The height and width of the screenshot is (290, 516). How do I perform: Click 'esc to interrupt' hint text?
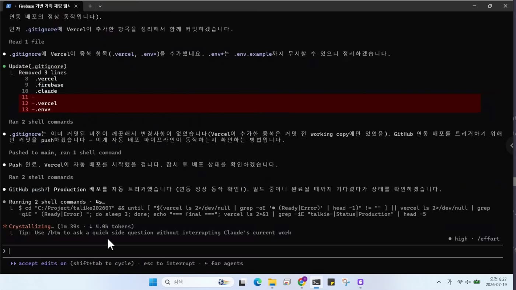click(x=169, y=263)
